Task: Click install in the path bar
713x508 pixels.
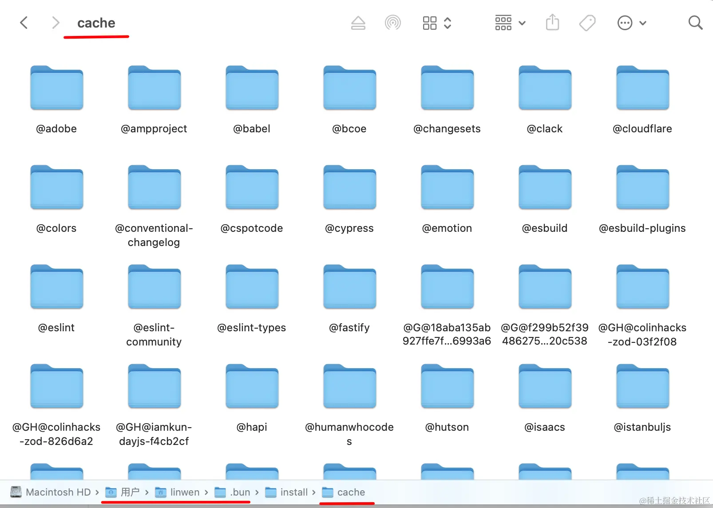Action: [286, 492]
